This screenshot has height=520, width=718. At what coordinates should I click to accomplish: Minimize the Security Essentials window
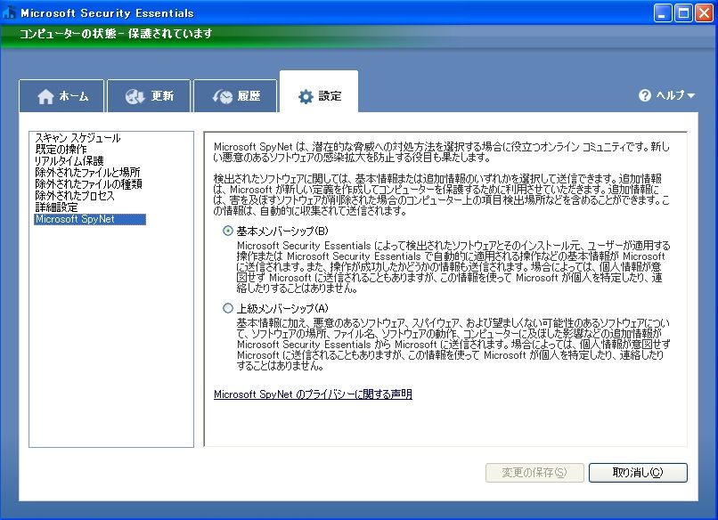662,13
